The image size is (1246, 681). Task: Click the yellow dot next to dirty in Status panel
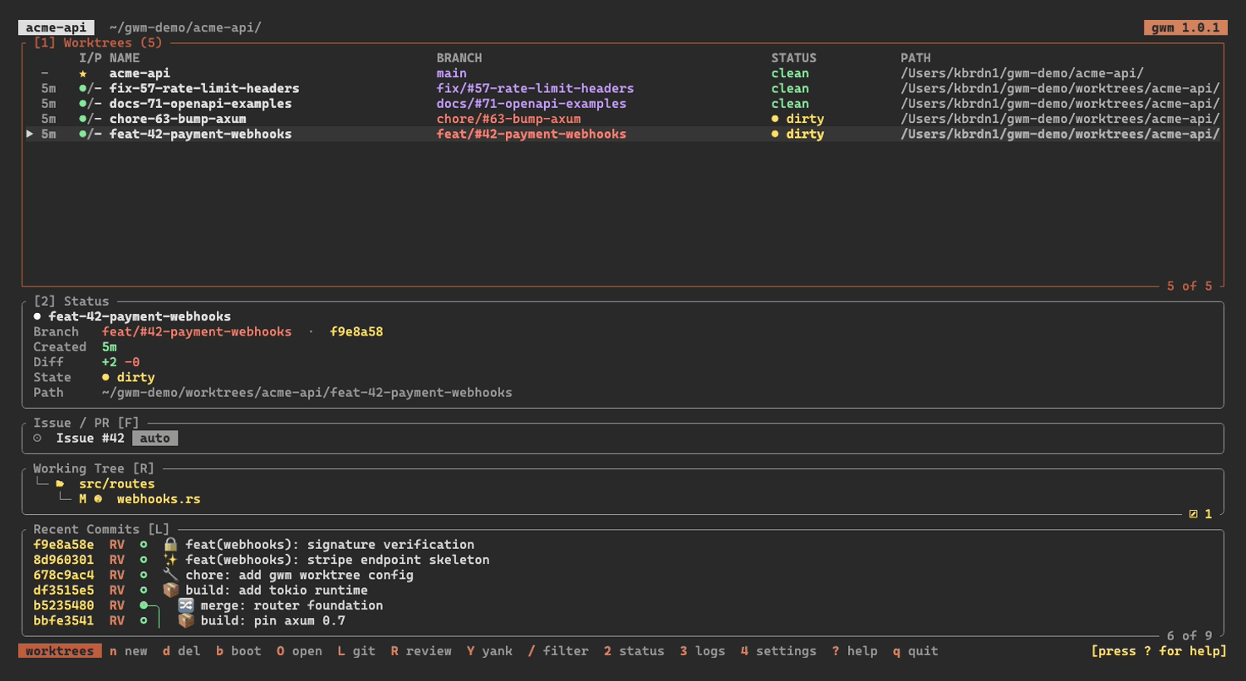(105, 377)
